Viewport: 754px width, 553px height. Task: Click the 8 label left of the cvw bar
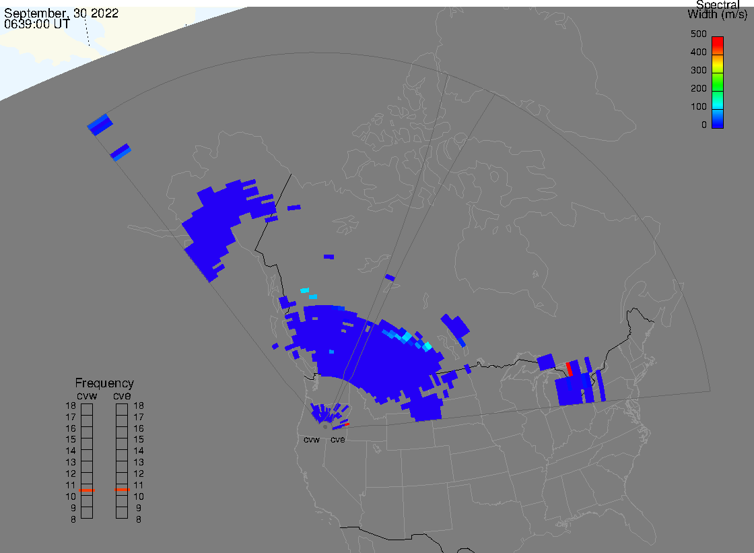[73, 519]
